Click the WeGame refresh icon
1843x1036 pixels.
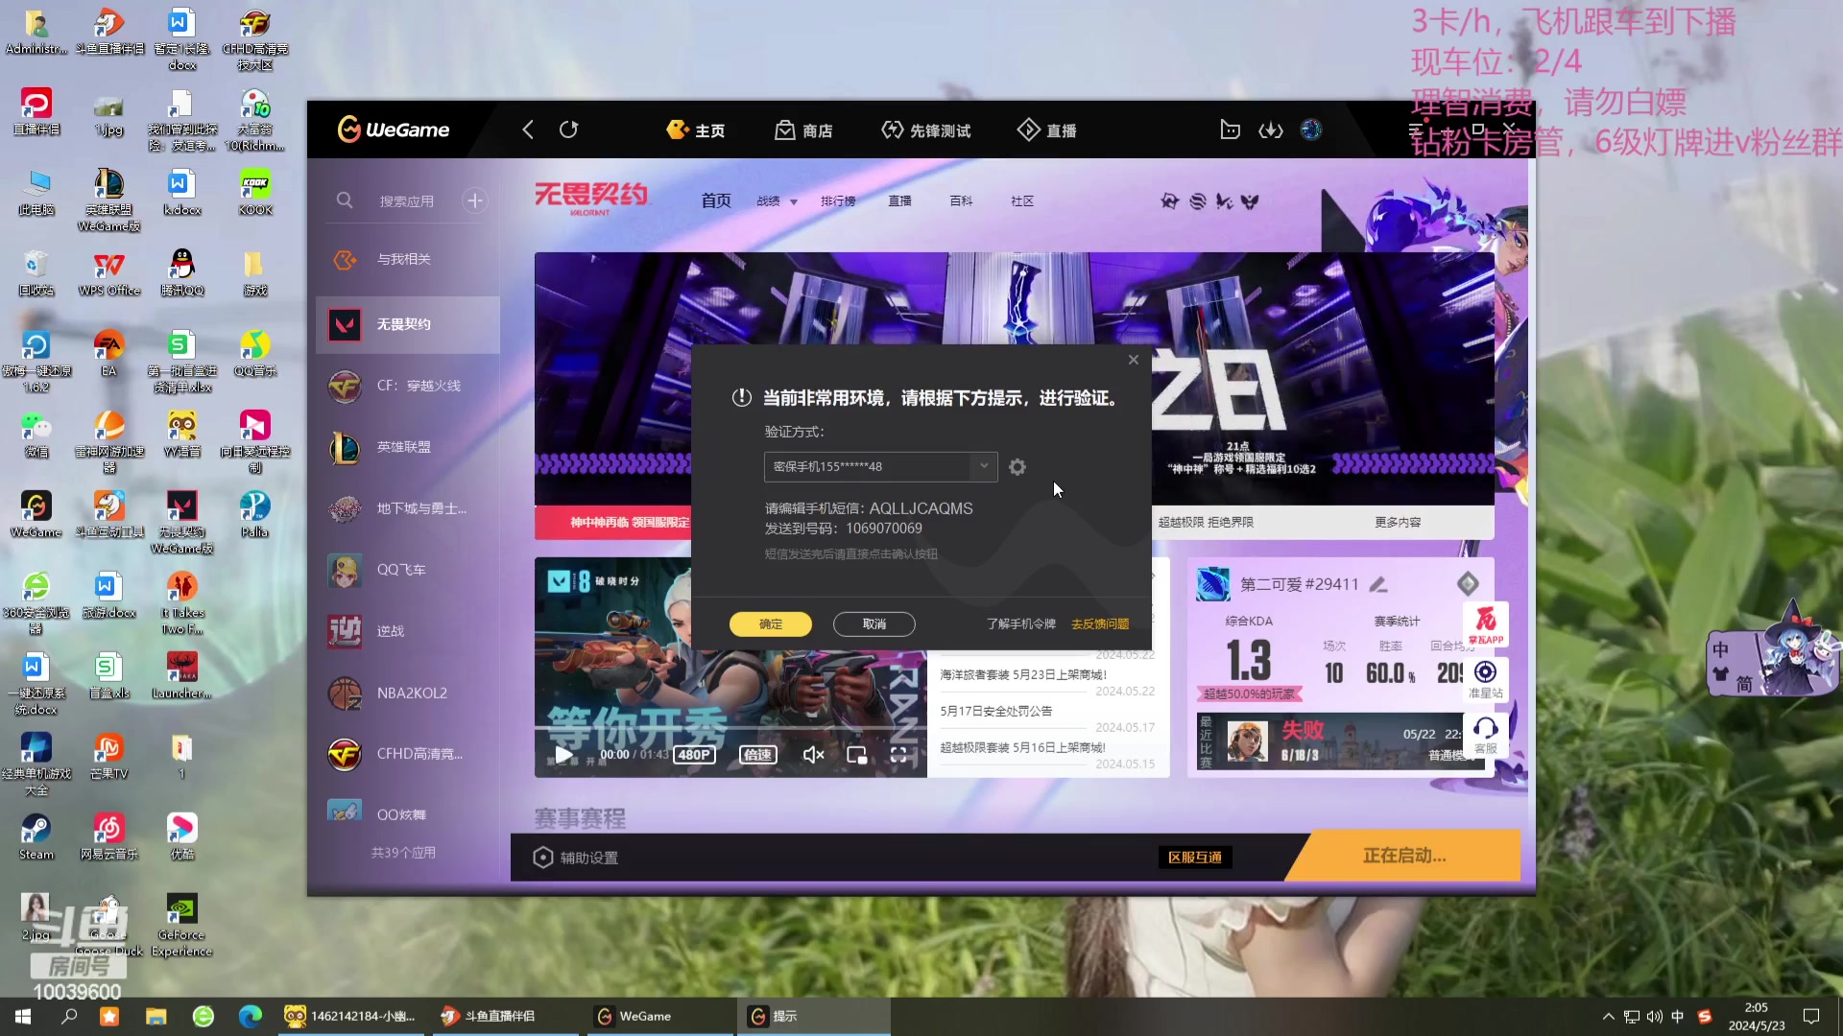point(568,129)
